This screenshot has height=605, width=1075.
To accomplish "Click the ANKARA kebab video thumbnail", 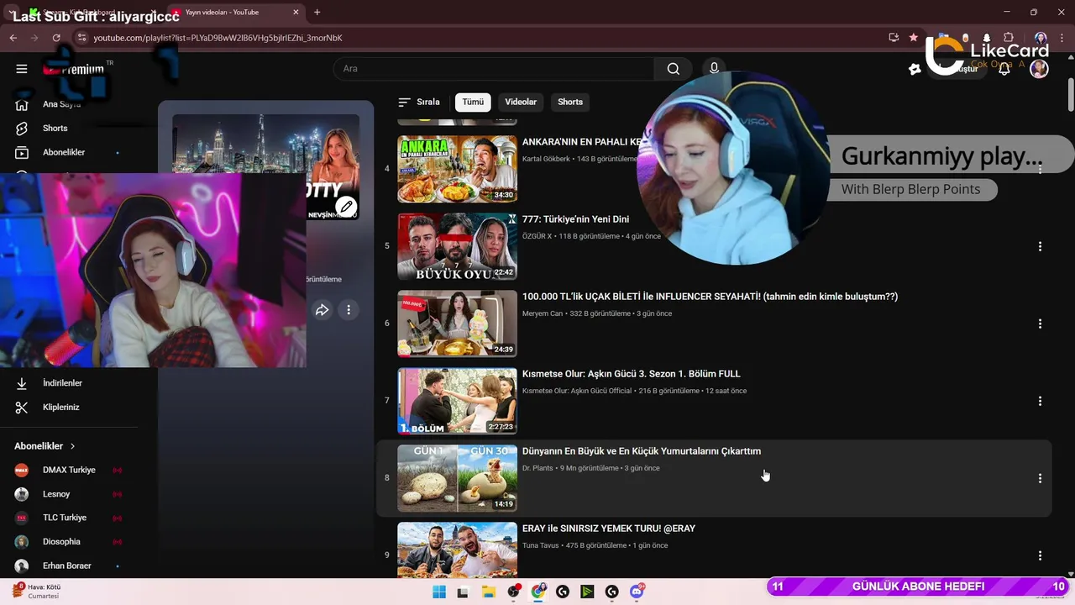I will 457,169.
